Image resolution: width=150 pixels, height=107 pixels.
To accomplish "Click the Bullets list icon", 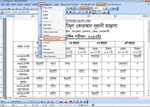I will pos(83,12).
